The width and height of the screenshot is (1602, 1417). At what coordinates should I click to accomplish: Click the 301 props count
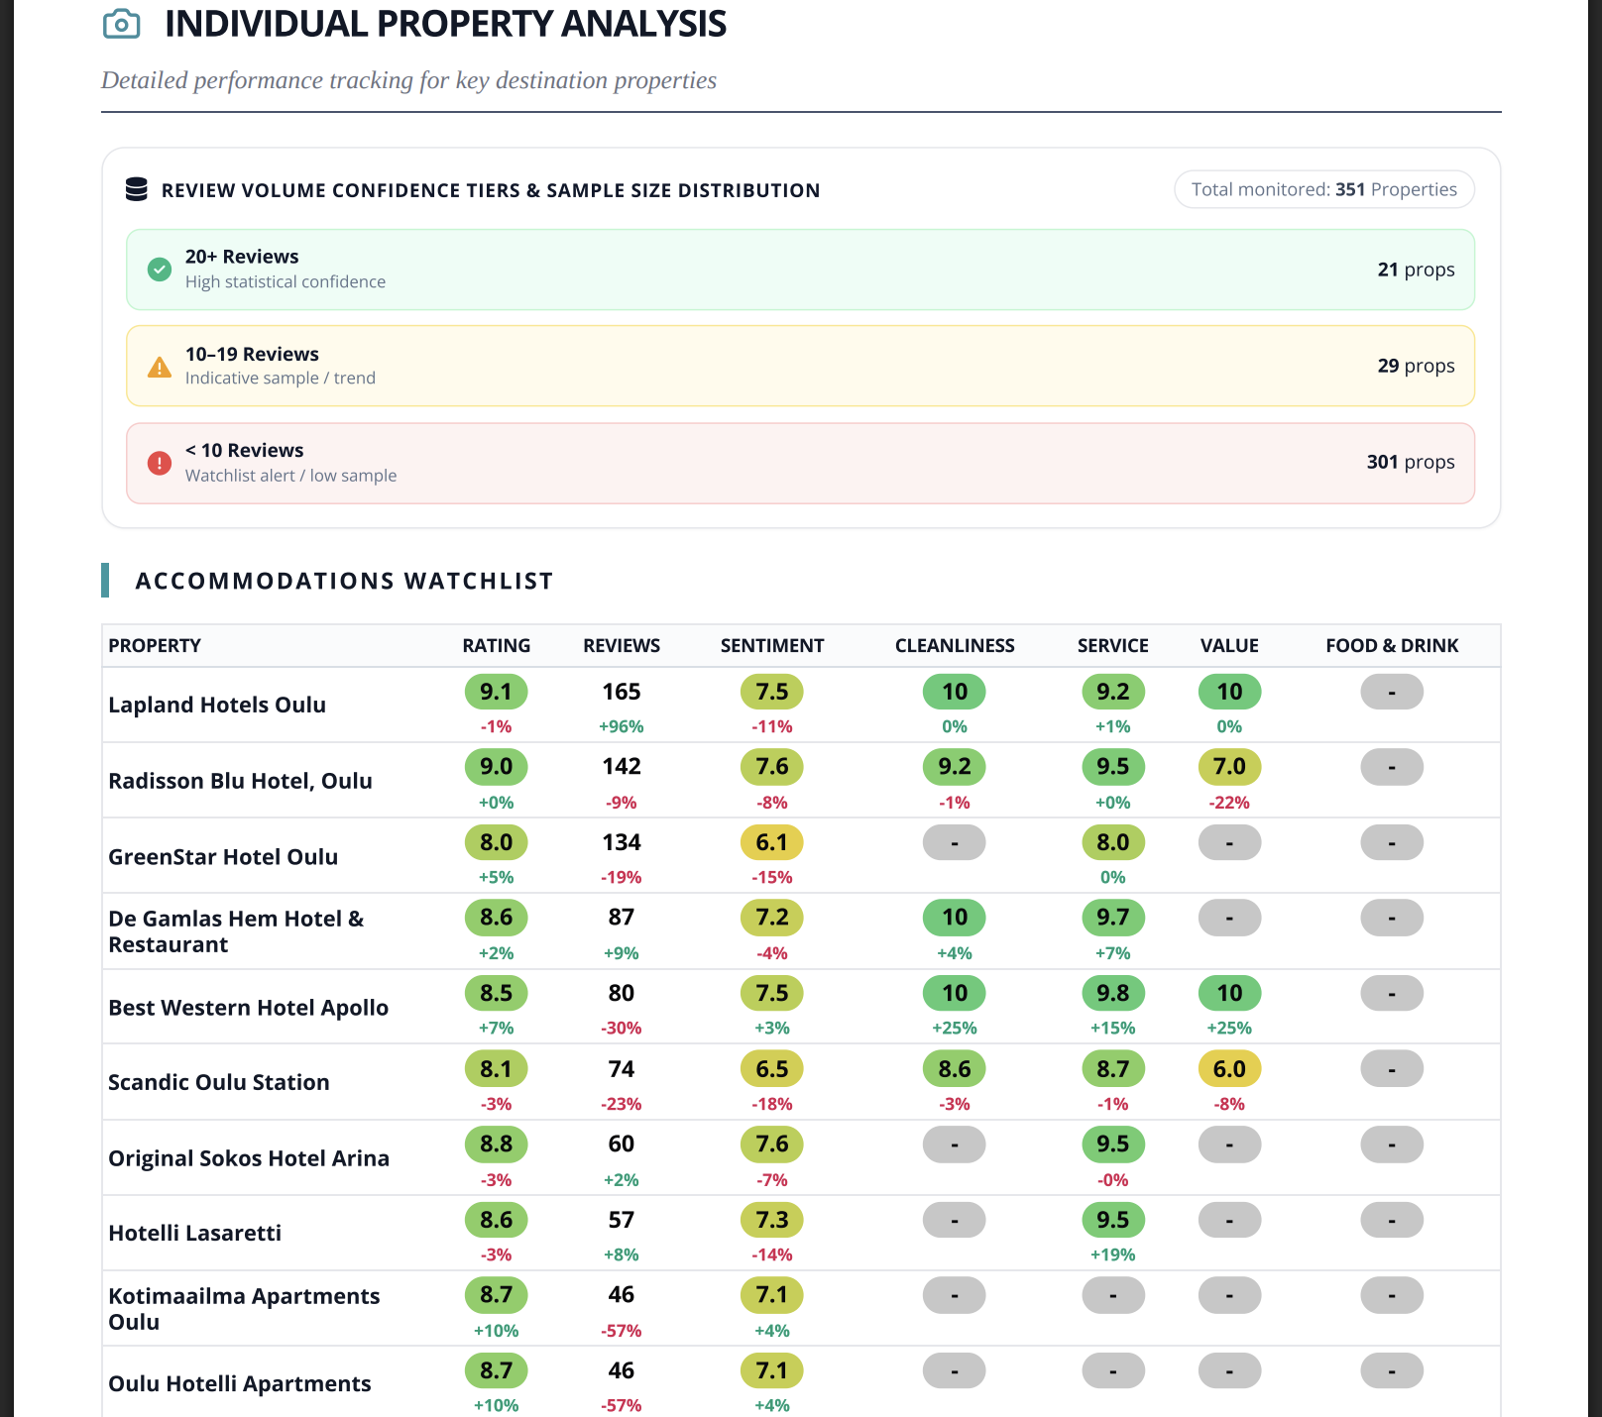[1411, 462]
